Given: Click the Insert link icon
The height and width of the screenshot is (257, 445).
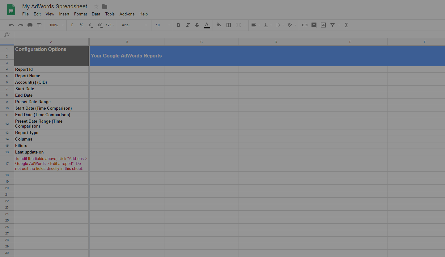Looking at the screenshot, I should coord(305,25).
